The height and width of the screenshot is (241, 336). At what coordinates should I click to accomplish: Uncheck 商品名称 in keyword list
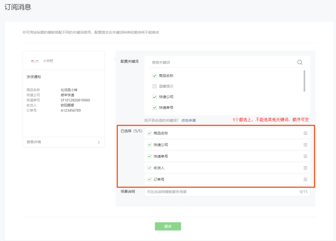pyautogui.click(x=155, y=76)
